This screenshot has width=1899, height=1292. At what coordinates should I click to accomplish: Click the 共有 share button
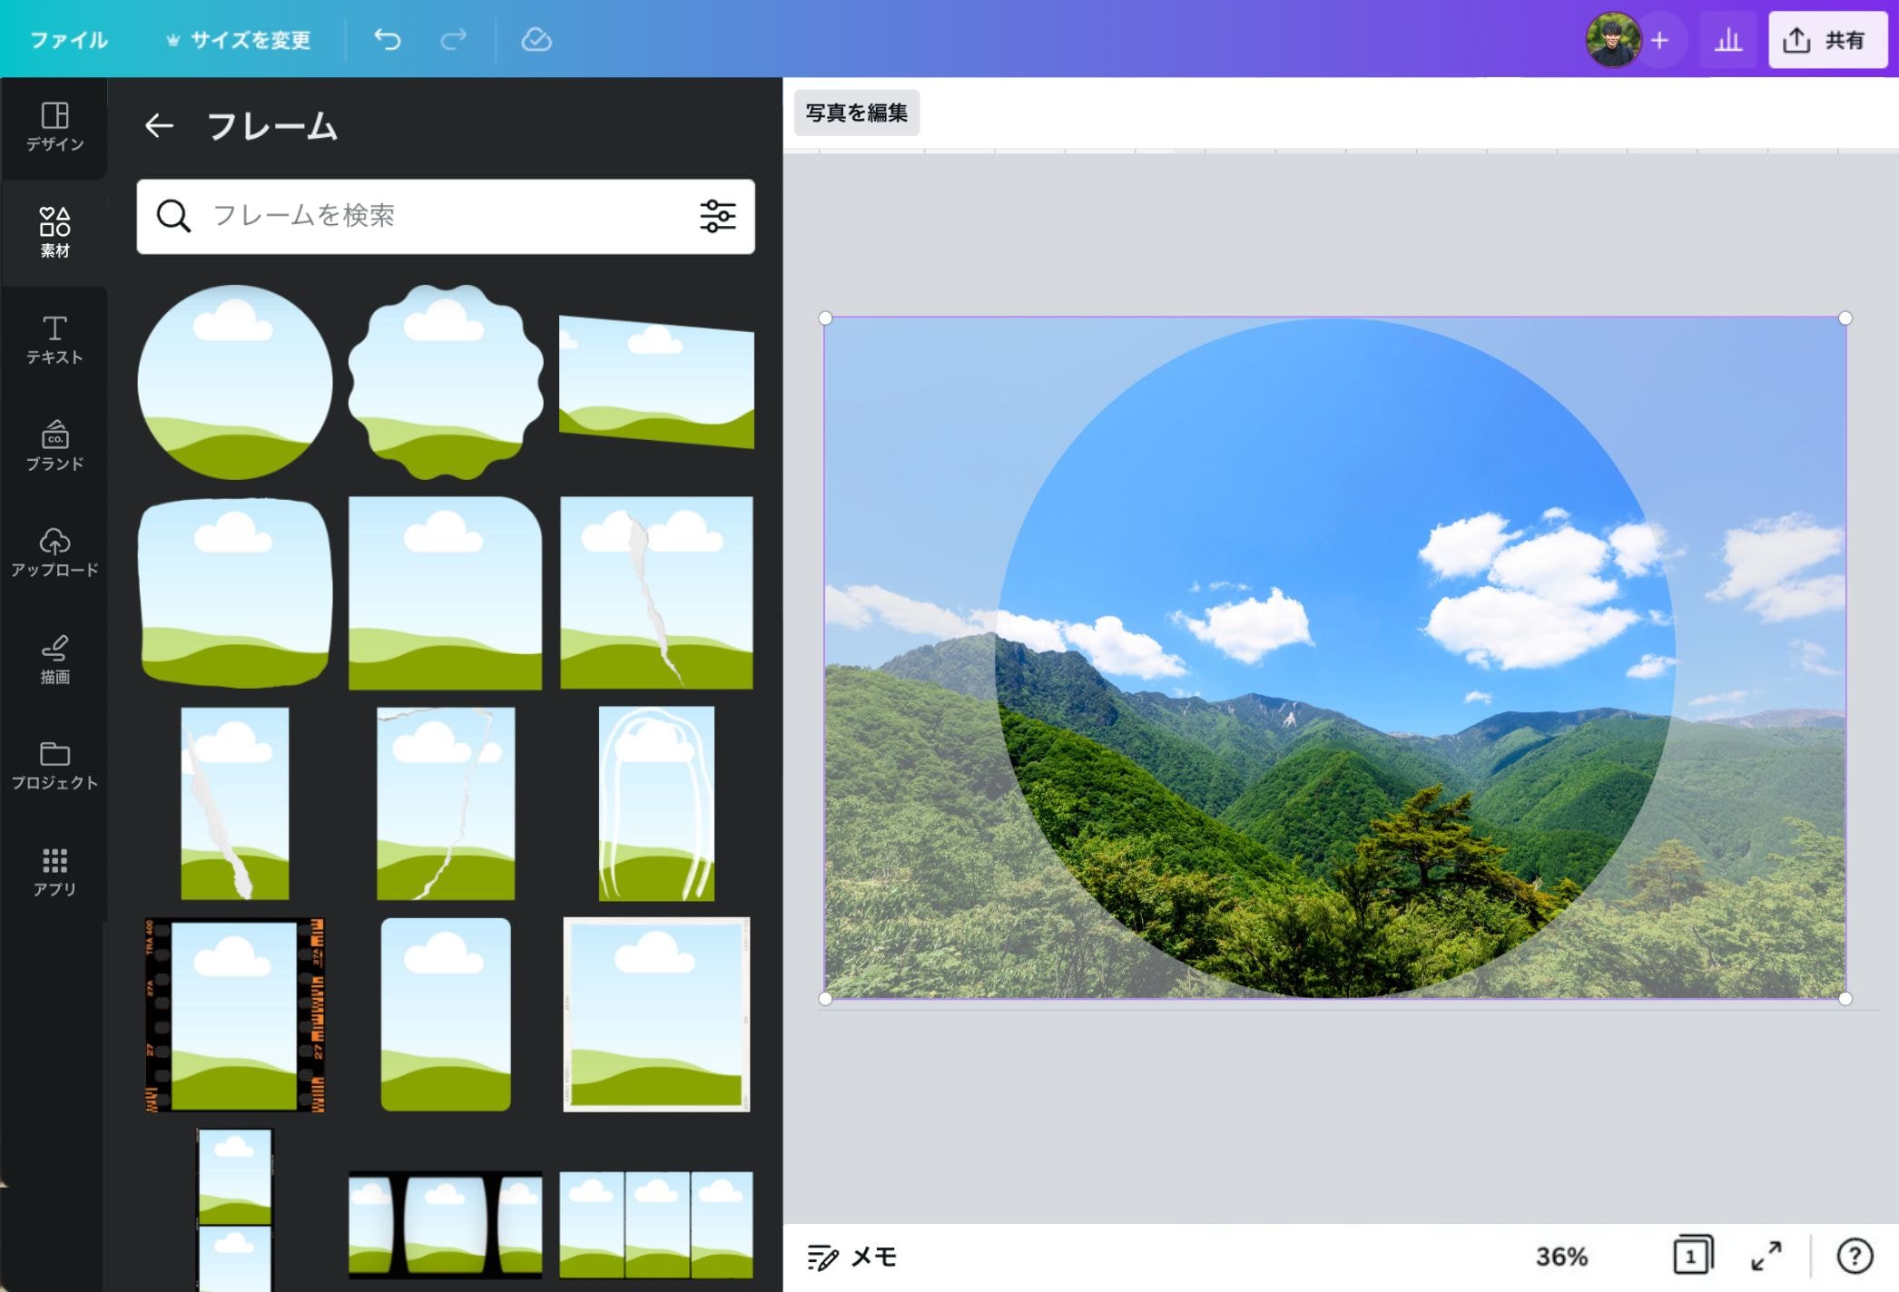click(1827, 40)
